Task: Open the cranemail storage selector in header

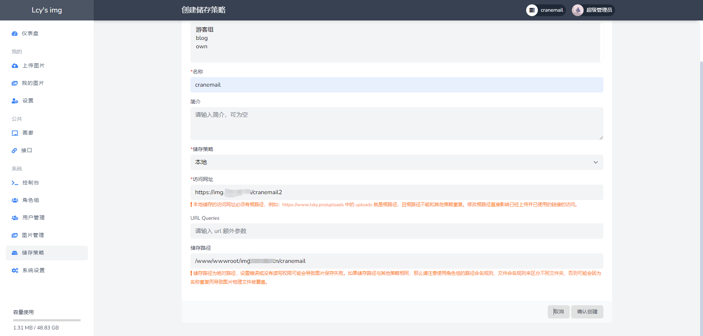Action: point(546,10)
